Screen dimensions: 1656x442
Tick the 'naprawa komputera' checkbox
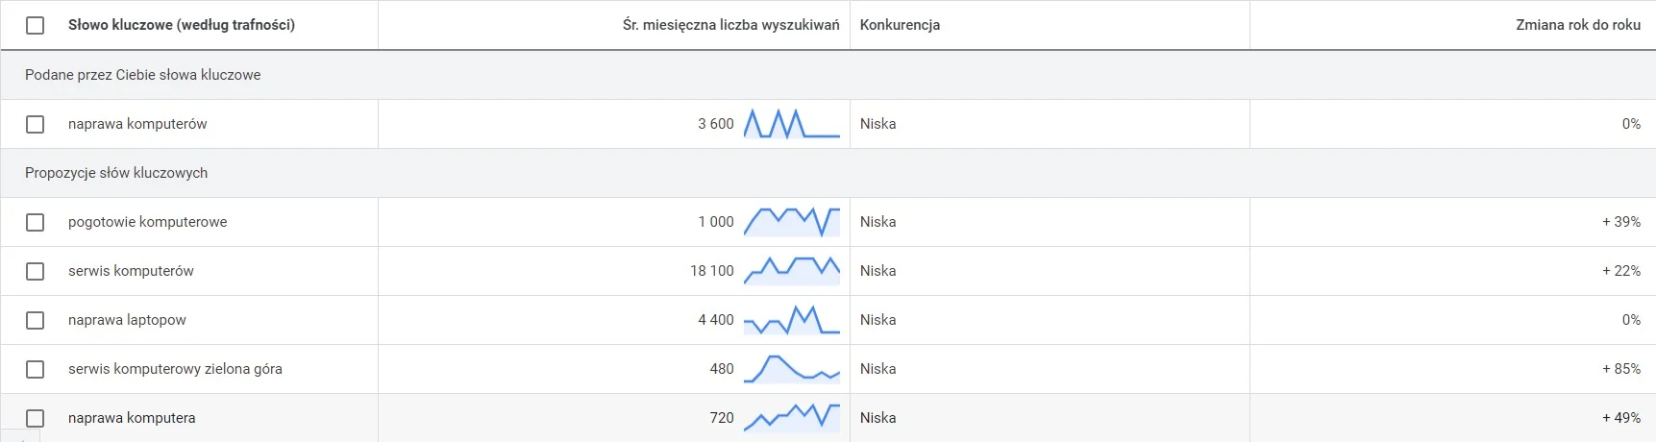pyautogui.click(x=35, y=418)
